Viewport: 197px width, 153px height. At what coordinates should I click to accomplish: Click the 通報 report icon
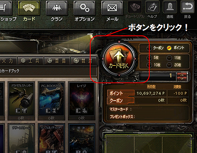pos(170,7)
